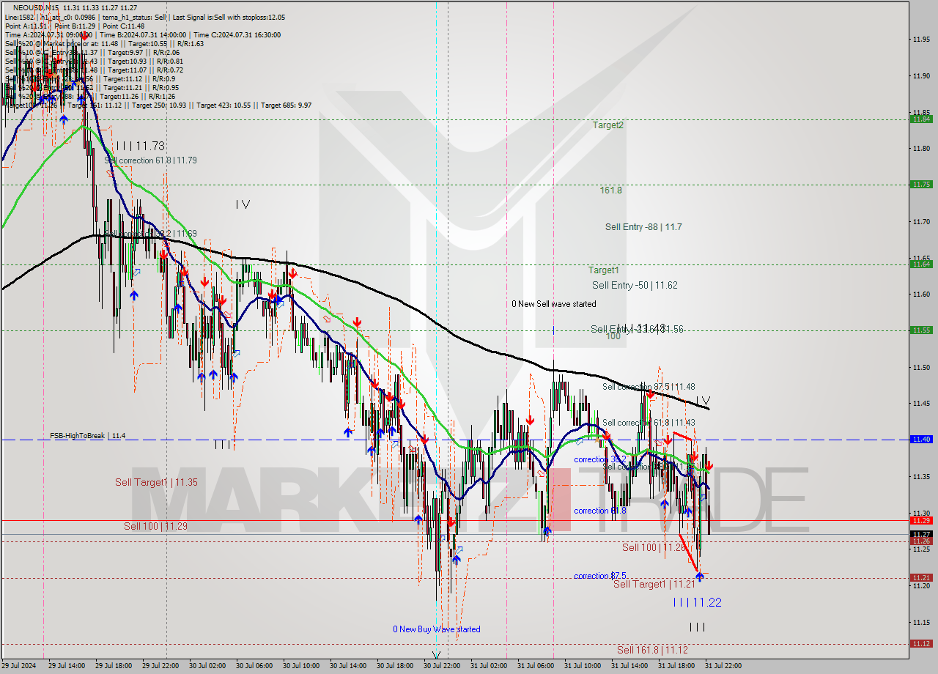The image size is (938, 674).
Task: Click the 11.60 price axis value
Action: tap(920, 294)
